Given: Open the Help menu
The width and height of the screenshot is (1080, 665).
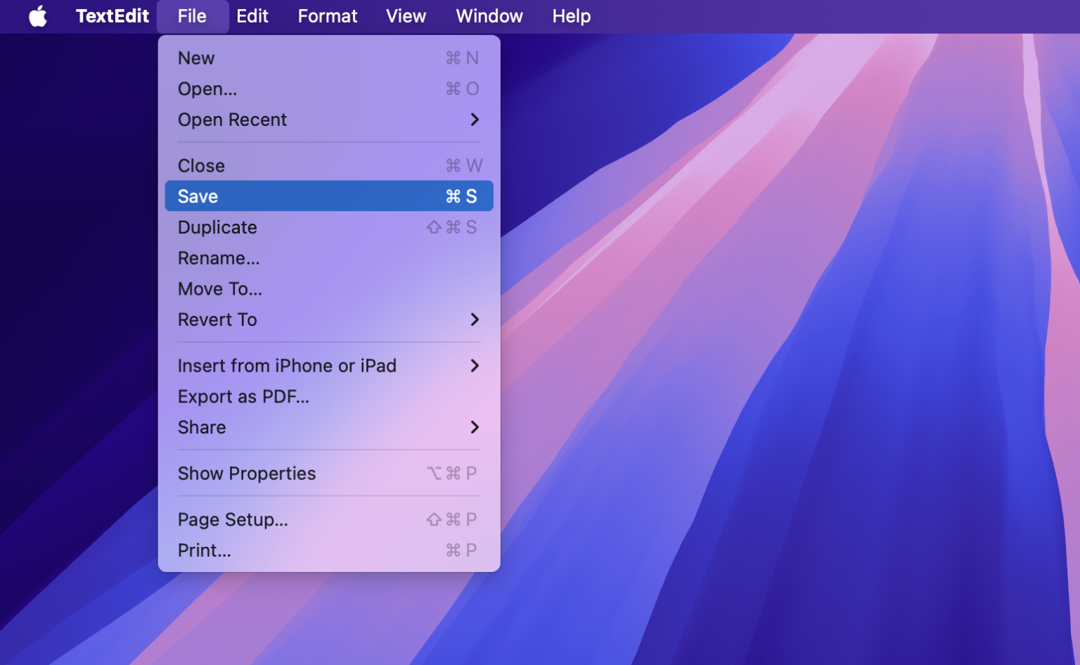Looking at the screenshot, I should coord(570,16).
